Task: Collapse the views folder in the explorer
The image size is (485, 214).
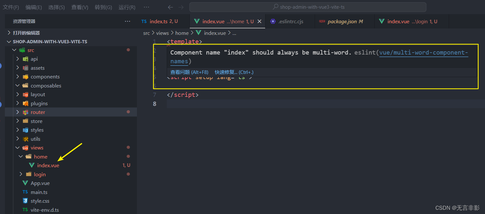Action: [x=18, y=148]
